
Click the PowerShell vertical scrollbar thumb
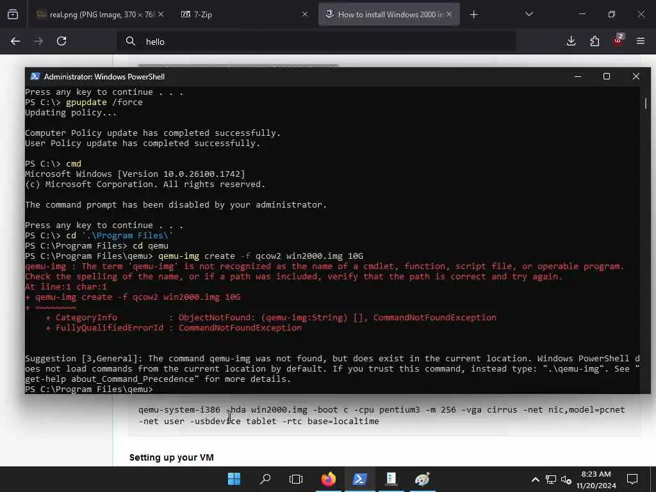point(646,103)
